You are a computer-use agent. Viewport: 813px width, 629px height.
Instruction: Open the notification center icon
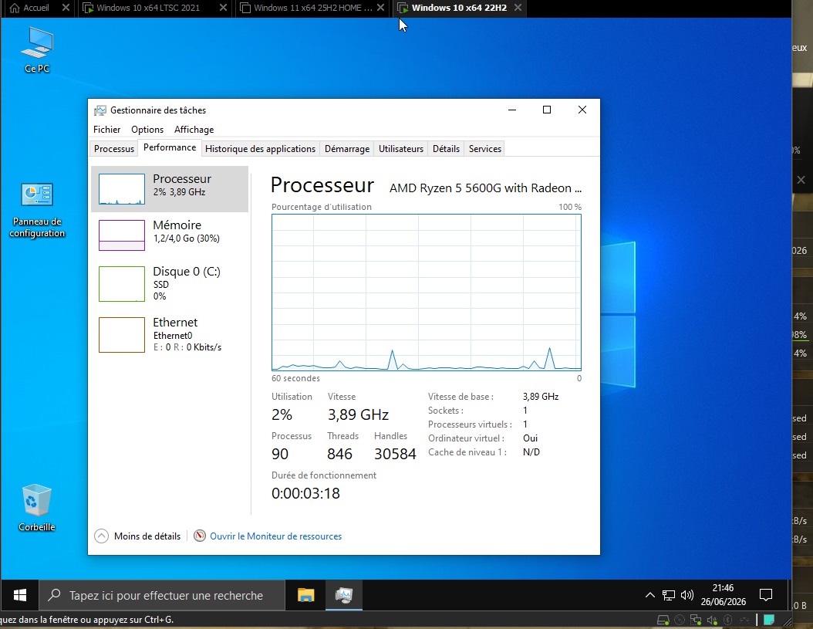pos(766,595)
